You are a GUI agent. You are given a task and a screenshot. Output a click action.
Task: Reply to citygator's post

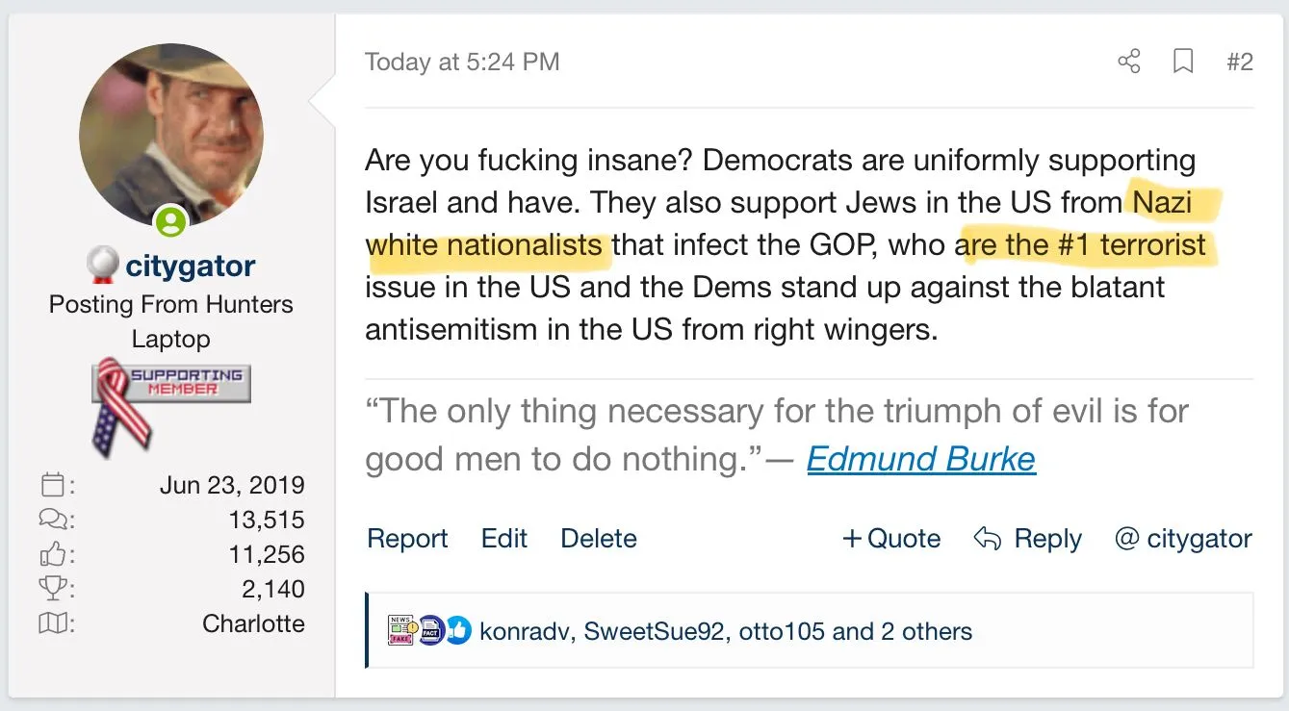(x=1028, y=539)
